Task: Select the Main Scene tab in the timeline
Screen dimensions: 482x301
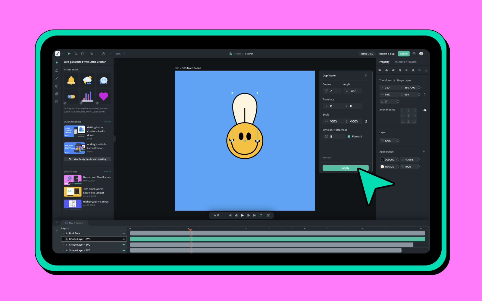Action: pos(74,223)
